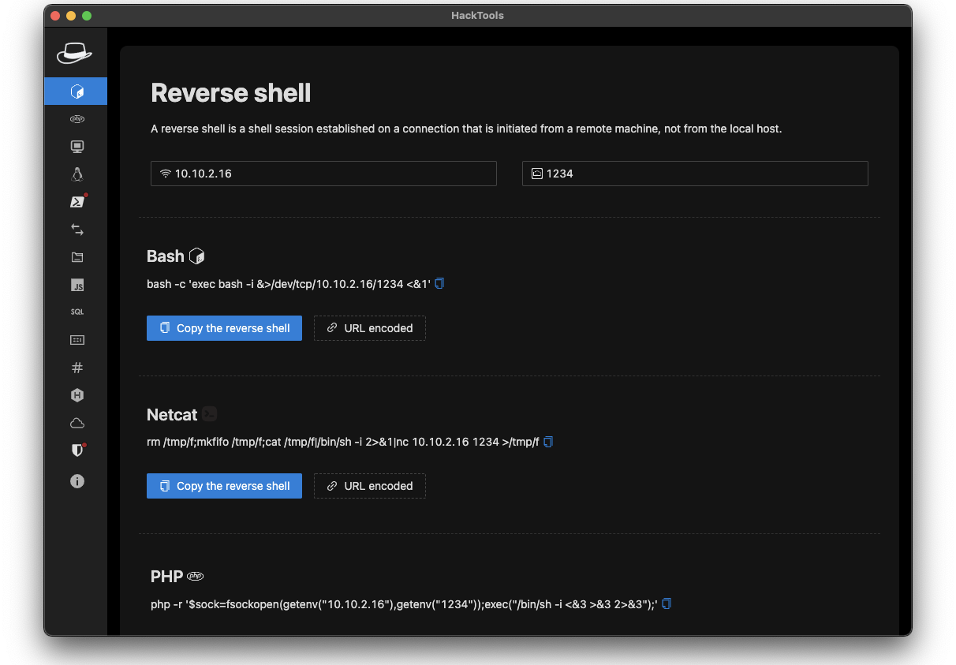This screenshot has height=665, width=956.
Task: Open the monitor TTY shell section
Action: tap(77, 147)
